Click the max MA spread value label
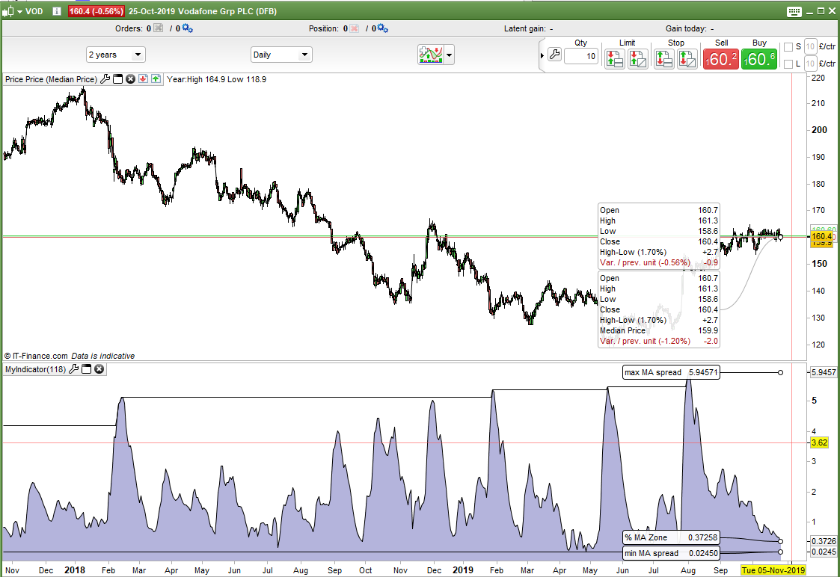 671,372
